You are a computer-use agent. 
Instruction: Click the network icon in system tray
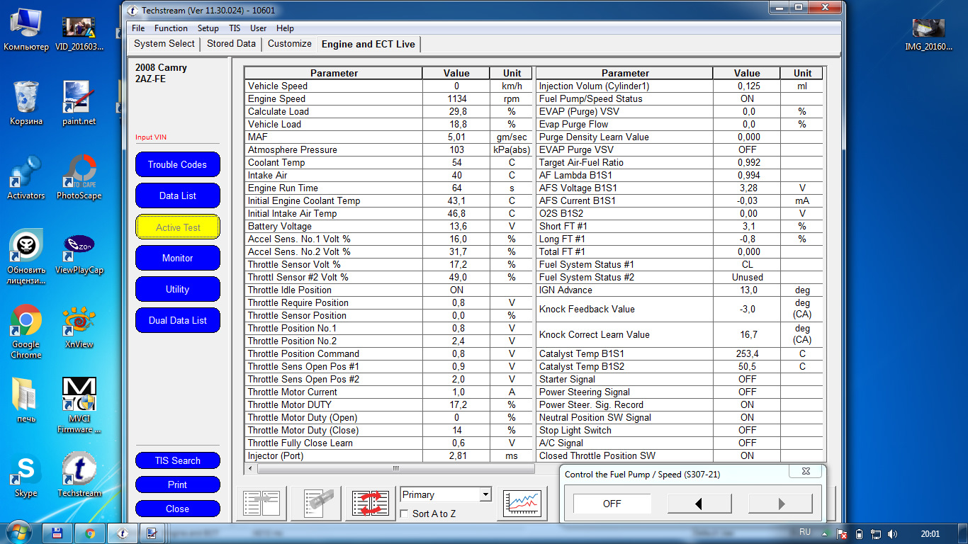876,534
